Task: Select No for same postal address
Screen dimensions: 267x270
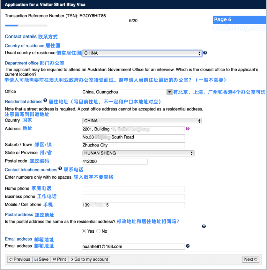Action: click(x=98, y=231)
